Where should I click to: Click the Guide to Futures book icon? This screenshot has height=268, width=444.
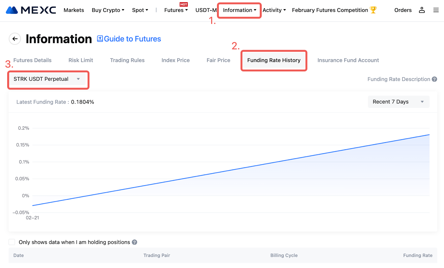click(100, 39)
